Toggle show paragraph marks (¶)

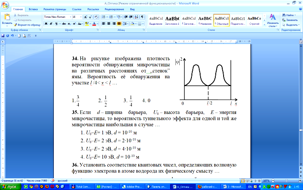pos(142,17)
